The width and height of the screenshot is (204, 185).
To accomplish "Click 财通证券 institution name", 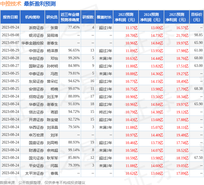I will coord(36,150).
